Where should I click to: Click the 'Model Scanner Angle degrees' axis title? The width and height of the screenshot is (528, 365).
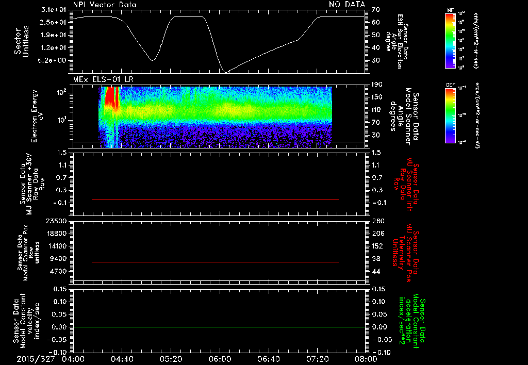tap(404, 117)
